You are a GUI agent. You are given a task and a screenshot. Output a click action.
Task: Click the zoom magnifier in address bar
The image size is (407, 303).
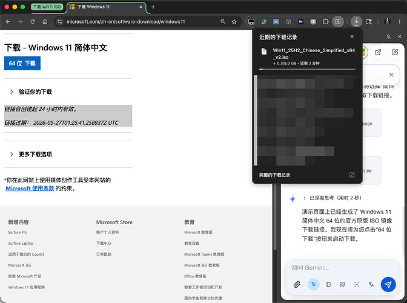[x=223, y=22]
